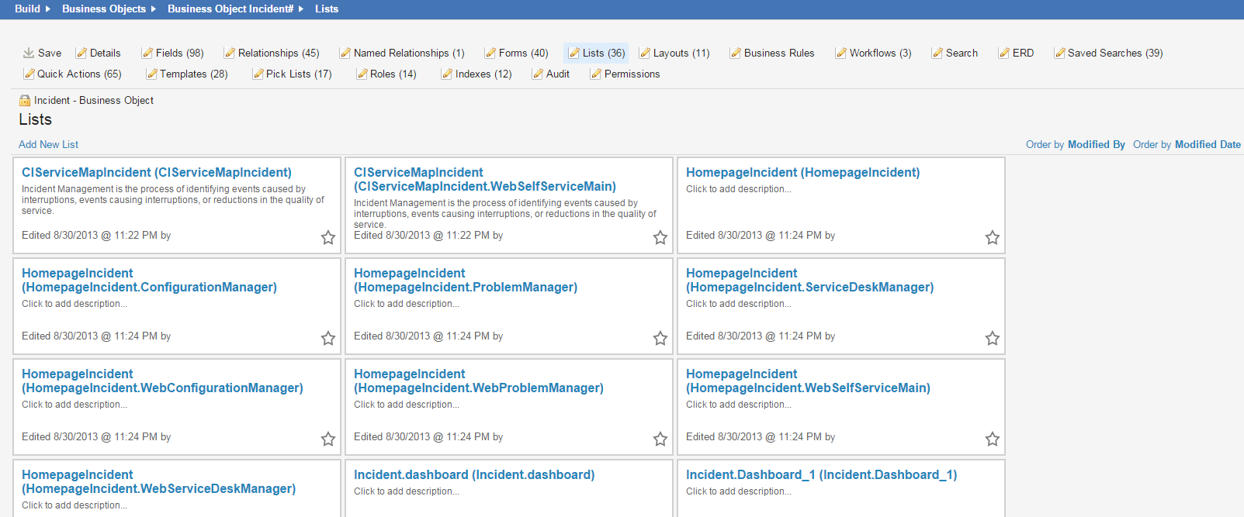Click the pencil icon next to Permissions
Image resolution: width=1244 pixels, height=517 pixels.
[x=595, y=74]
